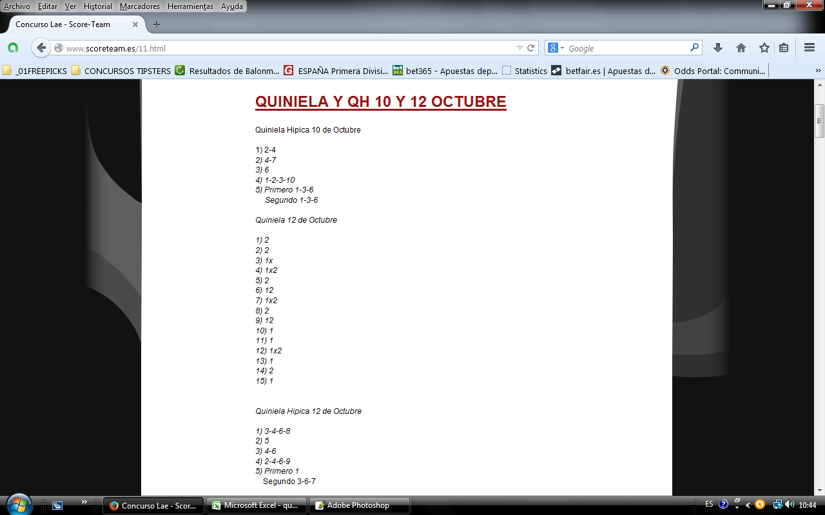Open the taskbar volume speaker icon
The image size is (825, 515).
[x=790, y=505]
